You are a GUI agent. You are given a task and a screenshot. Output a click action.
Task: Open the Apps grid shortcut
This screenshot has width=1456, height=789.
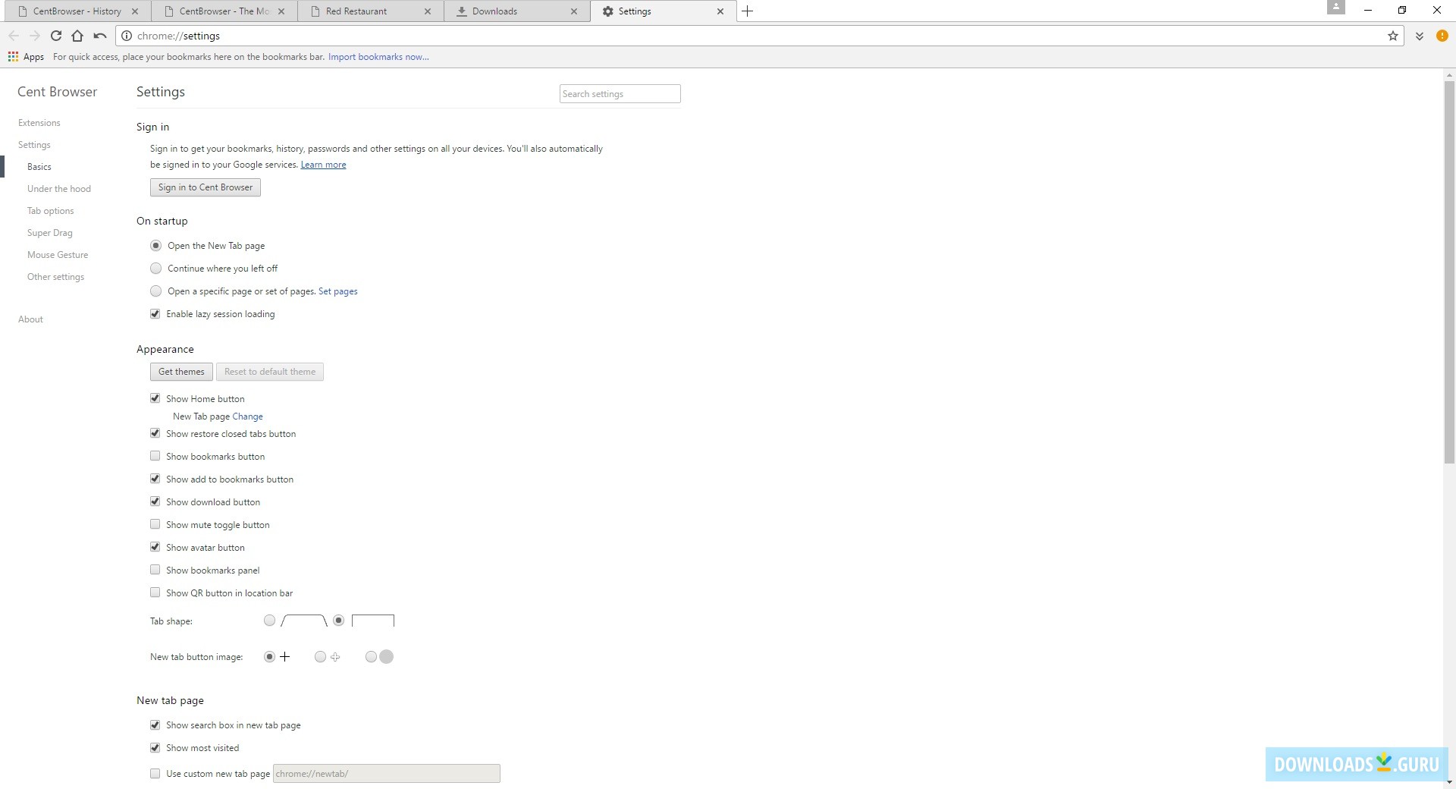coord(26,57)
